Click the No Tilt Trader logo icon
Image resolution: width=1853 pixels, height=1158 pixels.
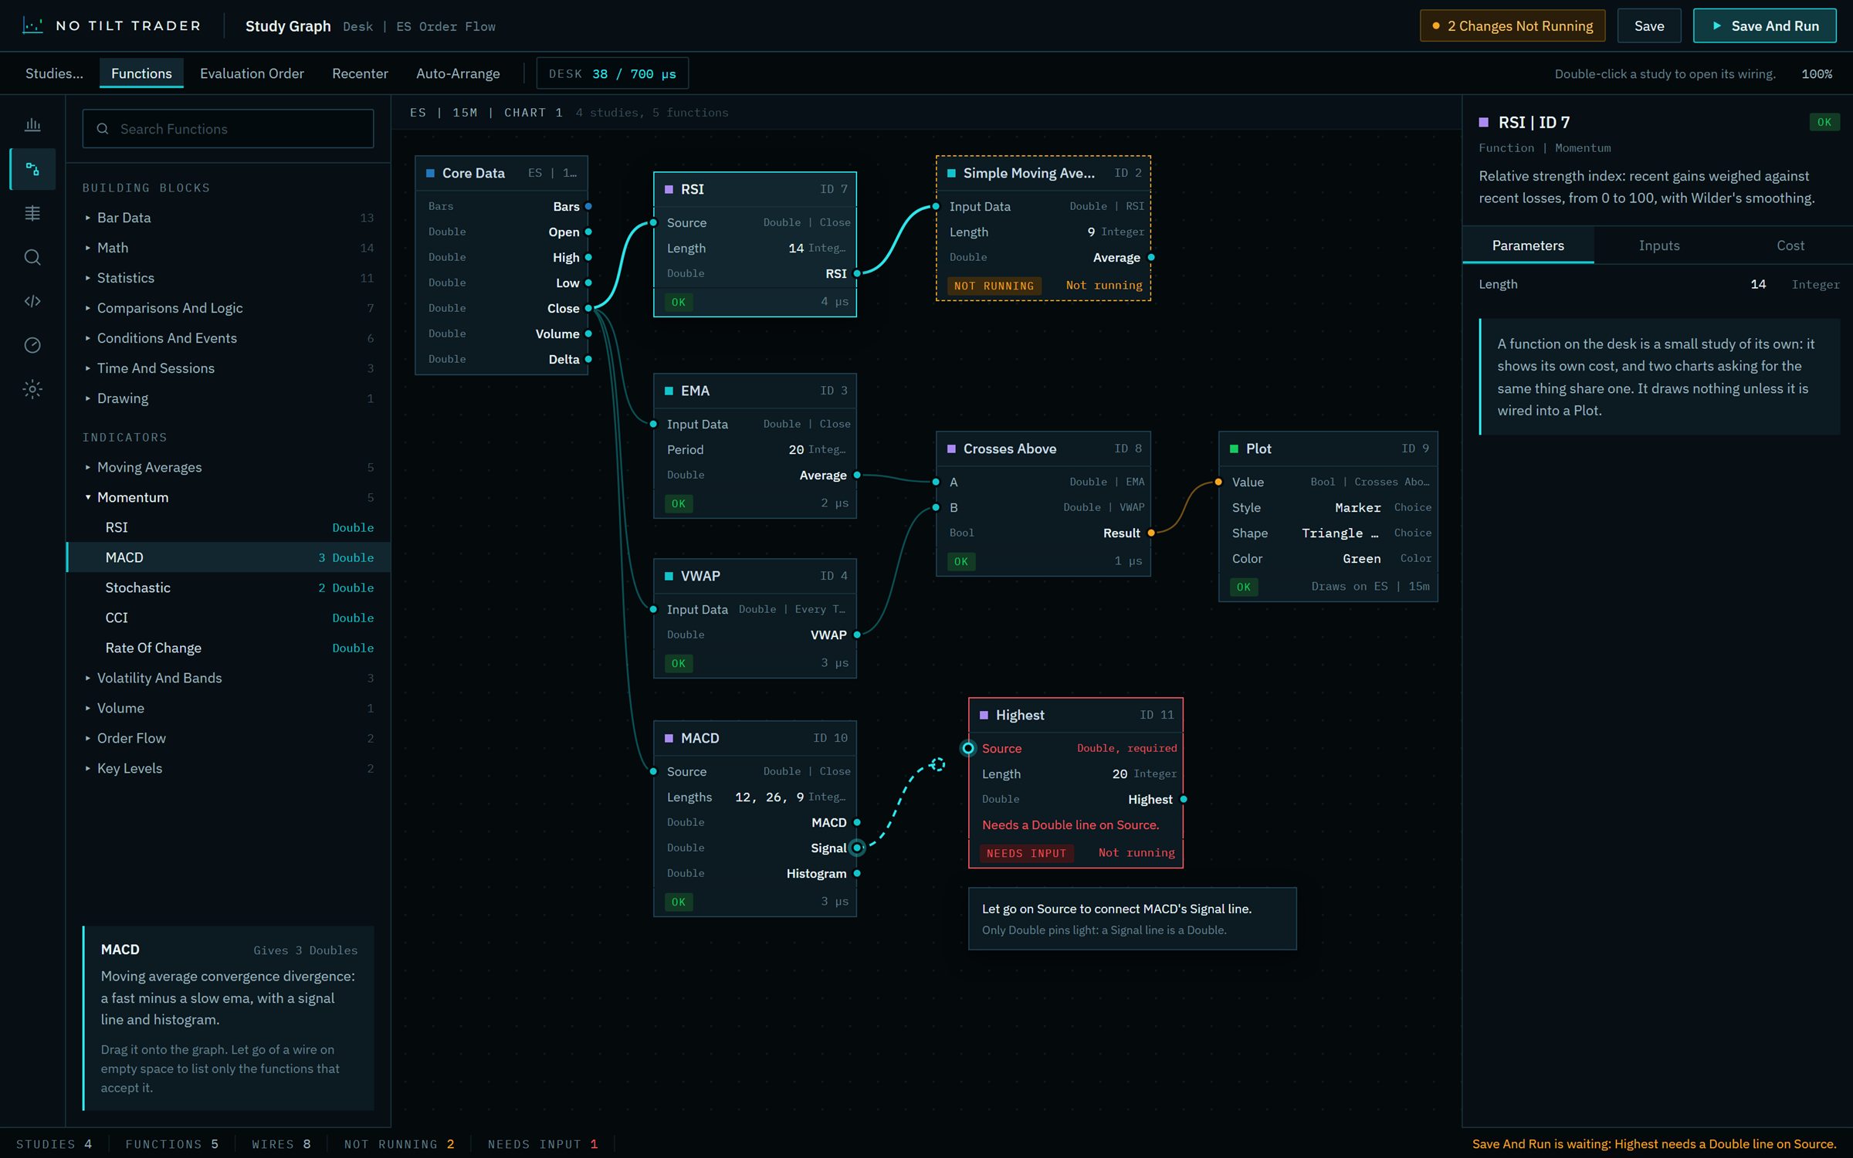[x=32, y=25]
